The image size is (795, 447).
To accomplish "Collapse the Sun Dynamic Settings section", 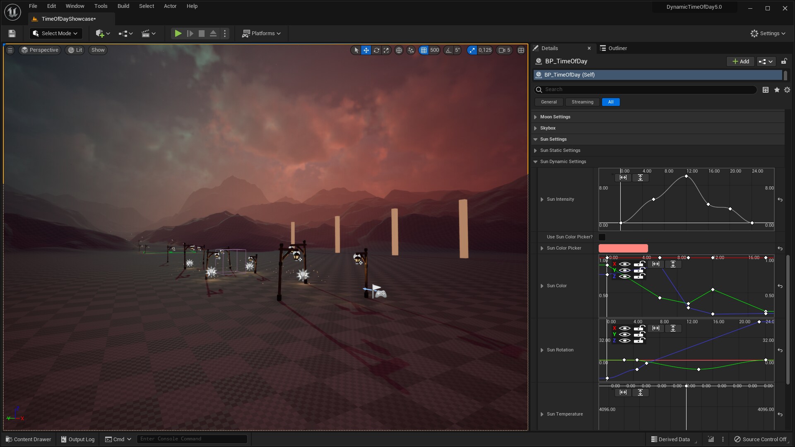I will pos(535,162).
